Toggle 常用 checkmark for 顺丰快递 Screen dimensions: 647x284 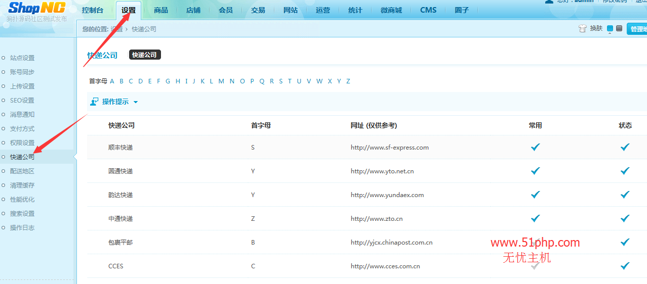pos(535,147)
